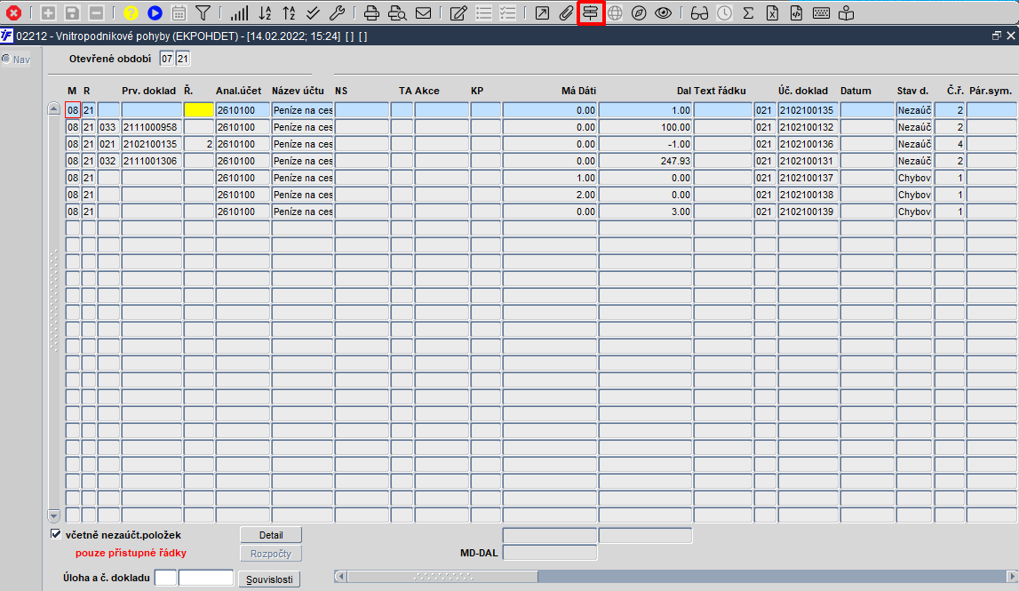Export to Excel via X document icon

click(772, 13)
